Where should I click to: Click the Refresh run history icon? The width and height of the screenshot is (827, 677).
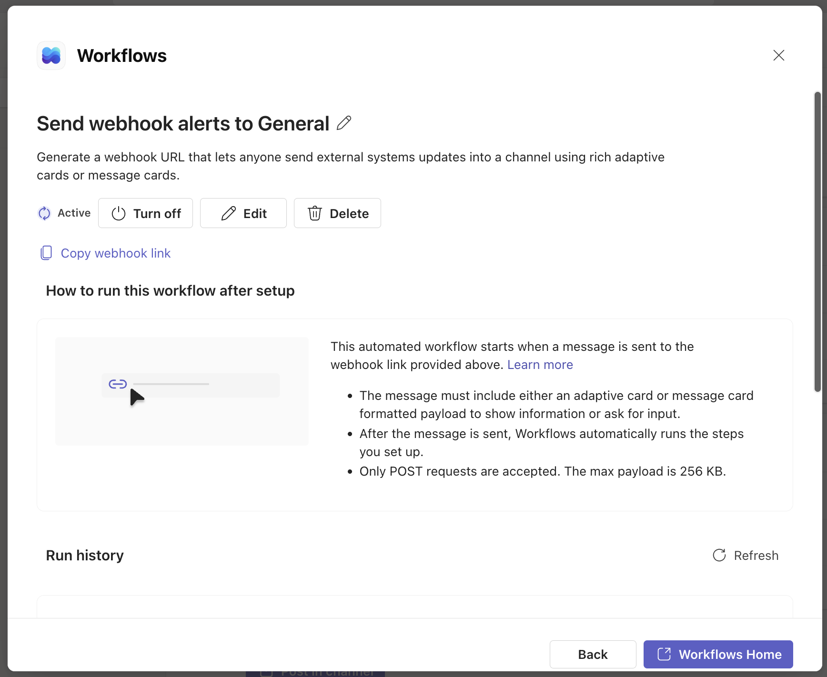[x=719, y=555]
